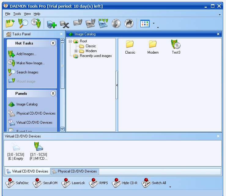
Task: Collapse the tree pane with the splitter arrow
Action: coord(117,85)
